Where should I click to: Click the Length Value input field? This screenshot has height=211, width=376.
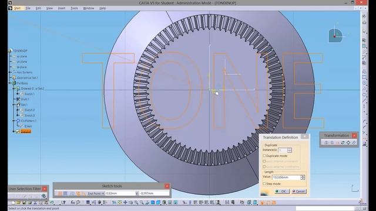(x=286, y=177)
